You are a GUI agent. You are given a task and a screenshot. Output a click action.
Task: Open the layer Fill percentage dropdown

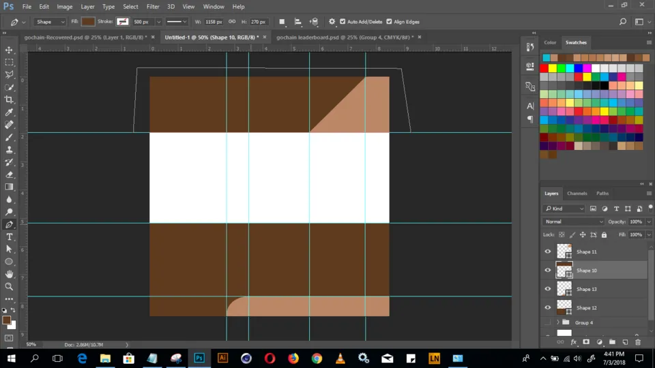[649, 235]
